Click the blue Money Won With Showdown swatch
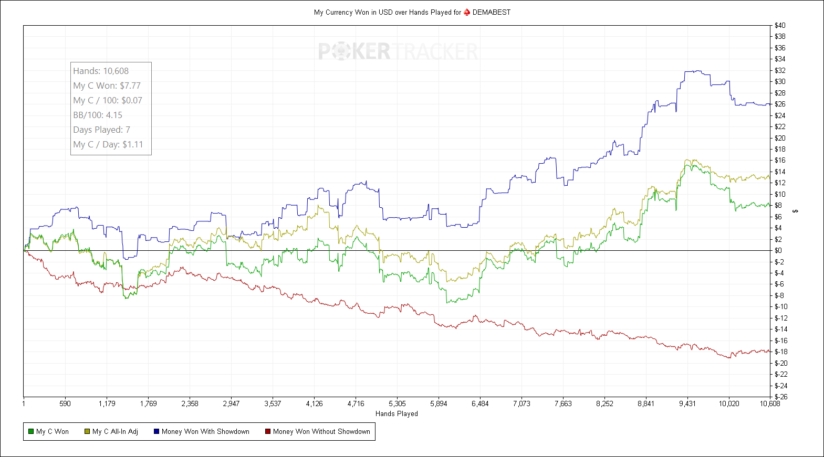The width and height of the screenshot is (824, 457). click(157, 431)
